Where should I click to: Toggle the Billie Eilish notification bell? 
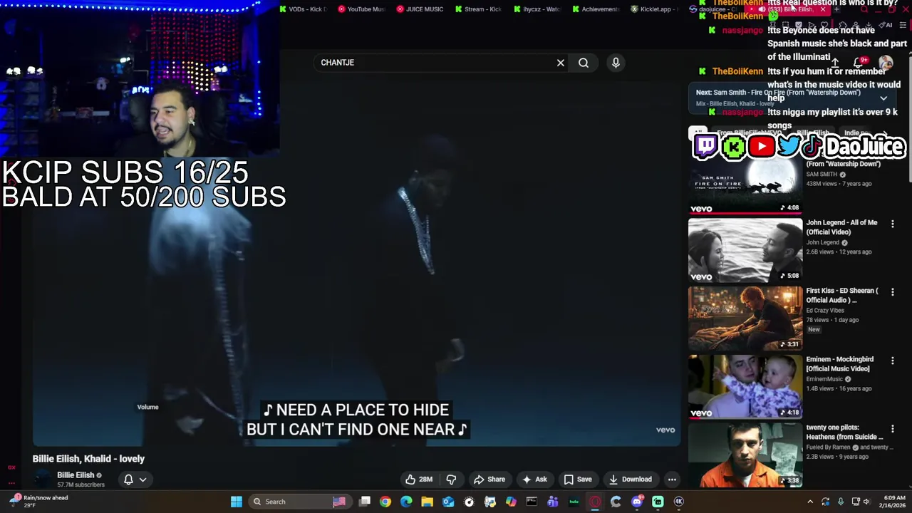pyautogui.click(x=128, y=480)
